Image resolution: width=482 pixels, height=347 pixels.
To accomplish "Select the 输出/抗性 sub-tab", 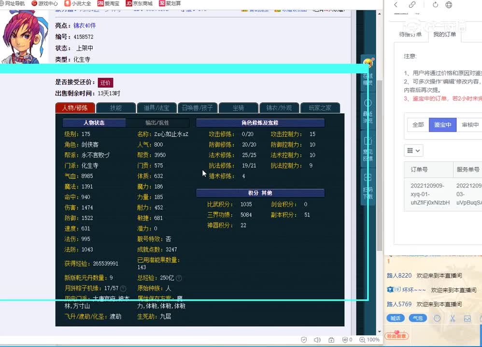I will [x=157, y=123].
